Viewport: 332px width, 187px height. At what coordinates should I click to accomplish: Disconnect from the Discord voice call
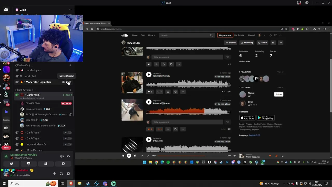point(68,156)
